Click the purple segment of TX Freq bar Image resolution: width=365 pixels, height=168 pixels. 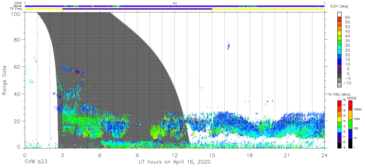137,9
